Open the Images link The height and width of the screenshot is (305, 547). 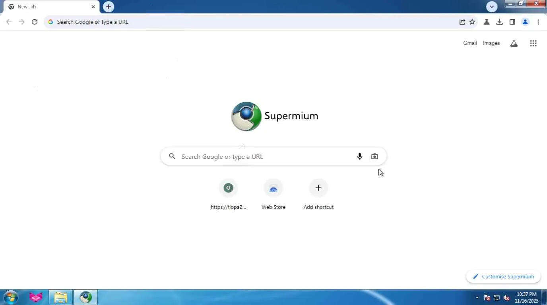point(491,43)
